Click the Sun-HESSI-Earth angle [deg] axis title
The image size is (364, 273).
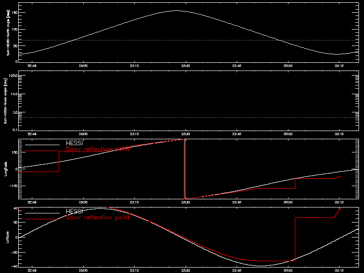click(x=8, y=32)
